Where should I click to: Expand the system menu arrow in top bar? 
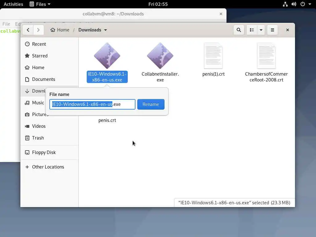tap(310, 4)
